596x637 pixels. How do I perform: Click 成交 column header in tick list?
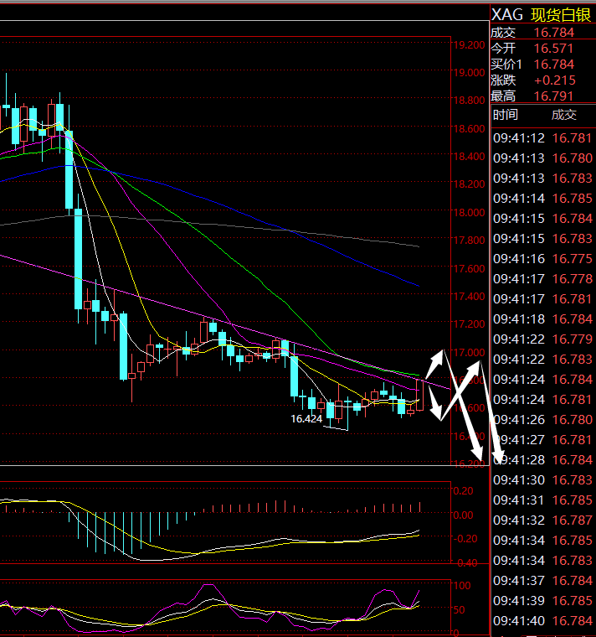[x=563, y=115]
